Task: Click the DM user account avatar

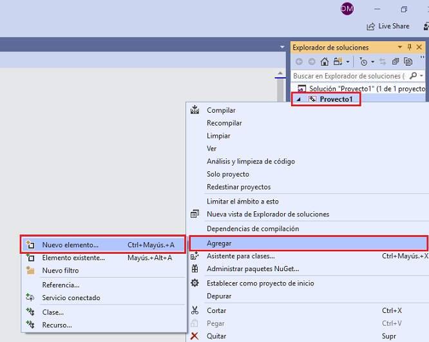Action: click(347, 8)
